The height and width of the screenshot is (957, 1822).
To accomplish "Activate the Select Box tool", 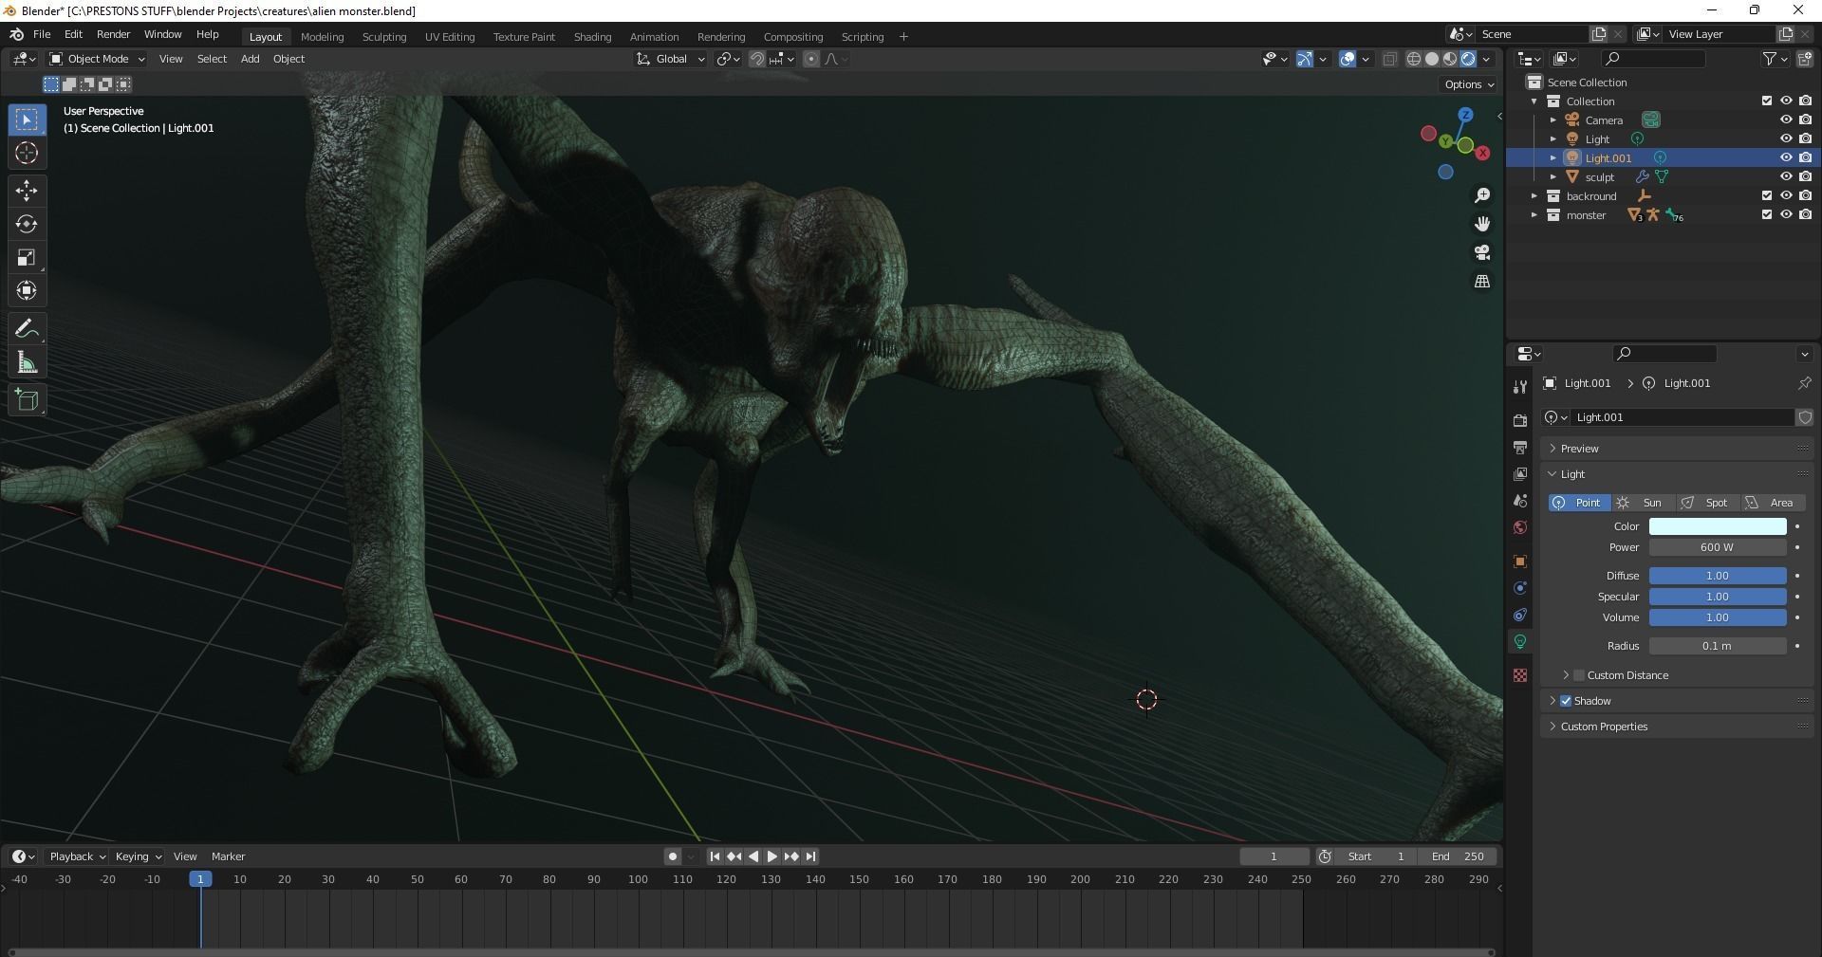I will 27,120.
